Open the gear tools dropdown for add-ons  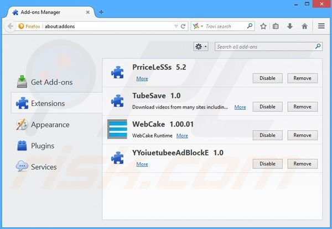[x=201, y=46]
